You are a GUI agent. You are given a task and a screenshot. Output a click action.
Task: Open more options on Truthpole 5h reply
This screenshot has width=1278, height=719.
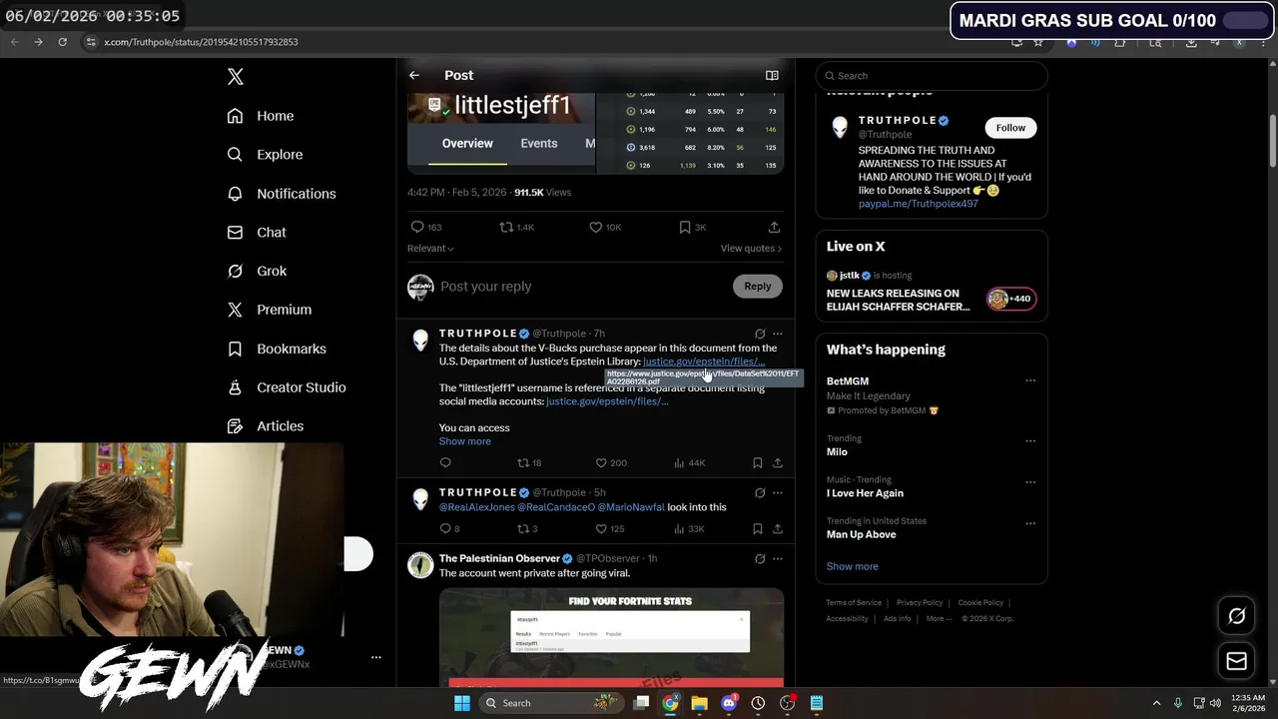[778, 493]
